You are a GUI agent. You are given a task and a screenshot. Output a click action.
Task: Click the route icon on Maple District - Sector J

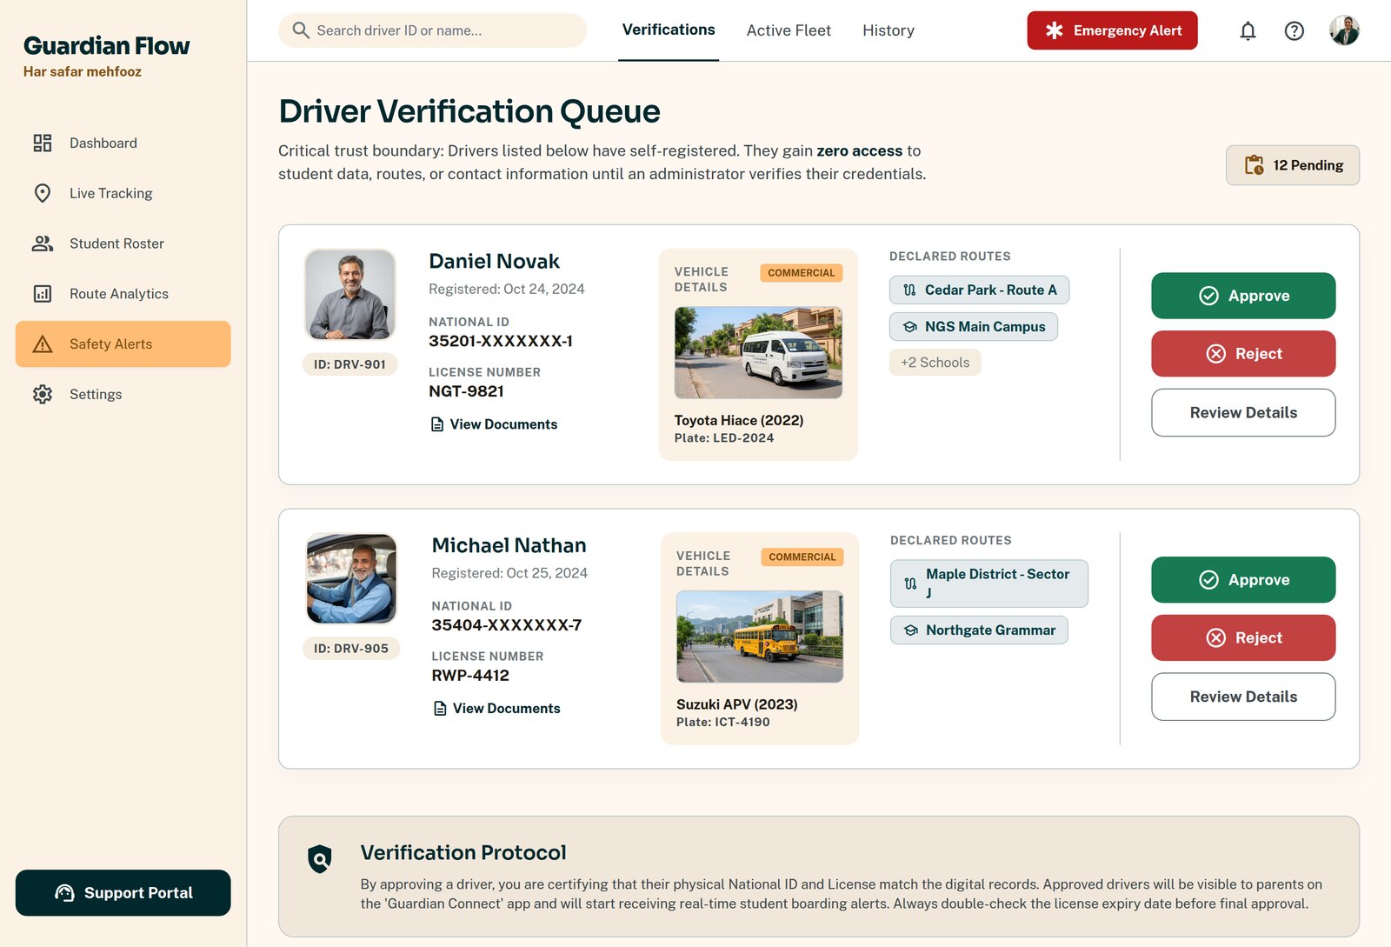[910, 584]
